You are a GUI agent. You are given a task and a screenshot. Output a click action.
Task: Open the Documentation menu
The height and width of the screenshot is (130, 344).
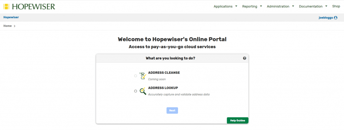click(x=311, y=6)
